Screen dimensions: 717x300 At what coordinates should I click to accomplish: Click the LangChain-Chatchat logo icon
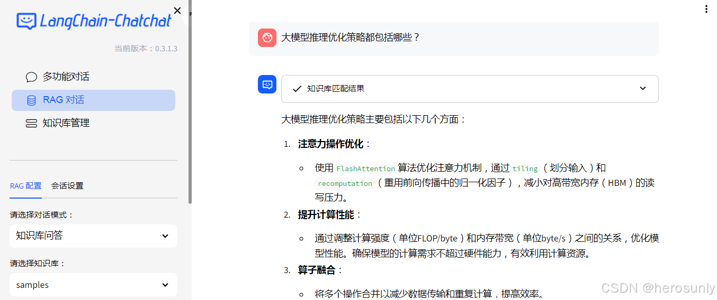26,21
